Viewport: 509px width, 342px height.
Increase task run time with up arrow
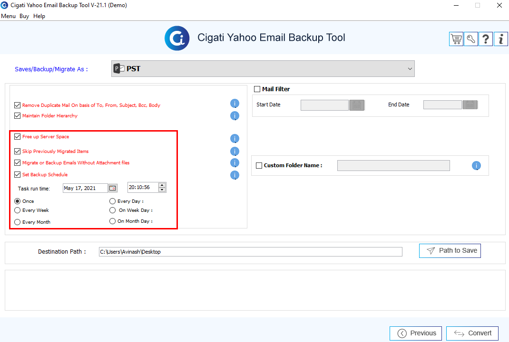tap(162, 185)
